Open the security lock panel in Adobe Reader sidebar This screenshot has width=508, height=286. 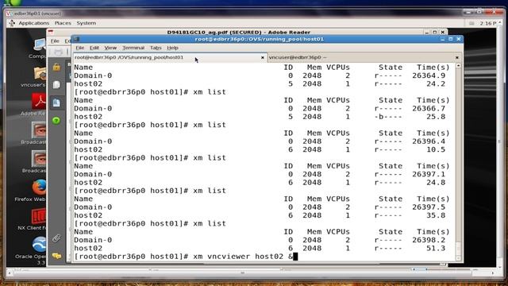[x=56, y=67]
